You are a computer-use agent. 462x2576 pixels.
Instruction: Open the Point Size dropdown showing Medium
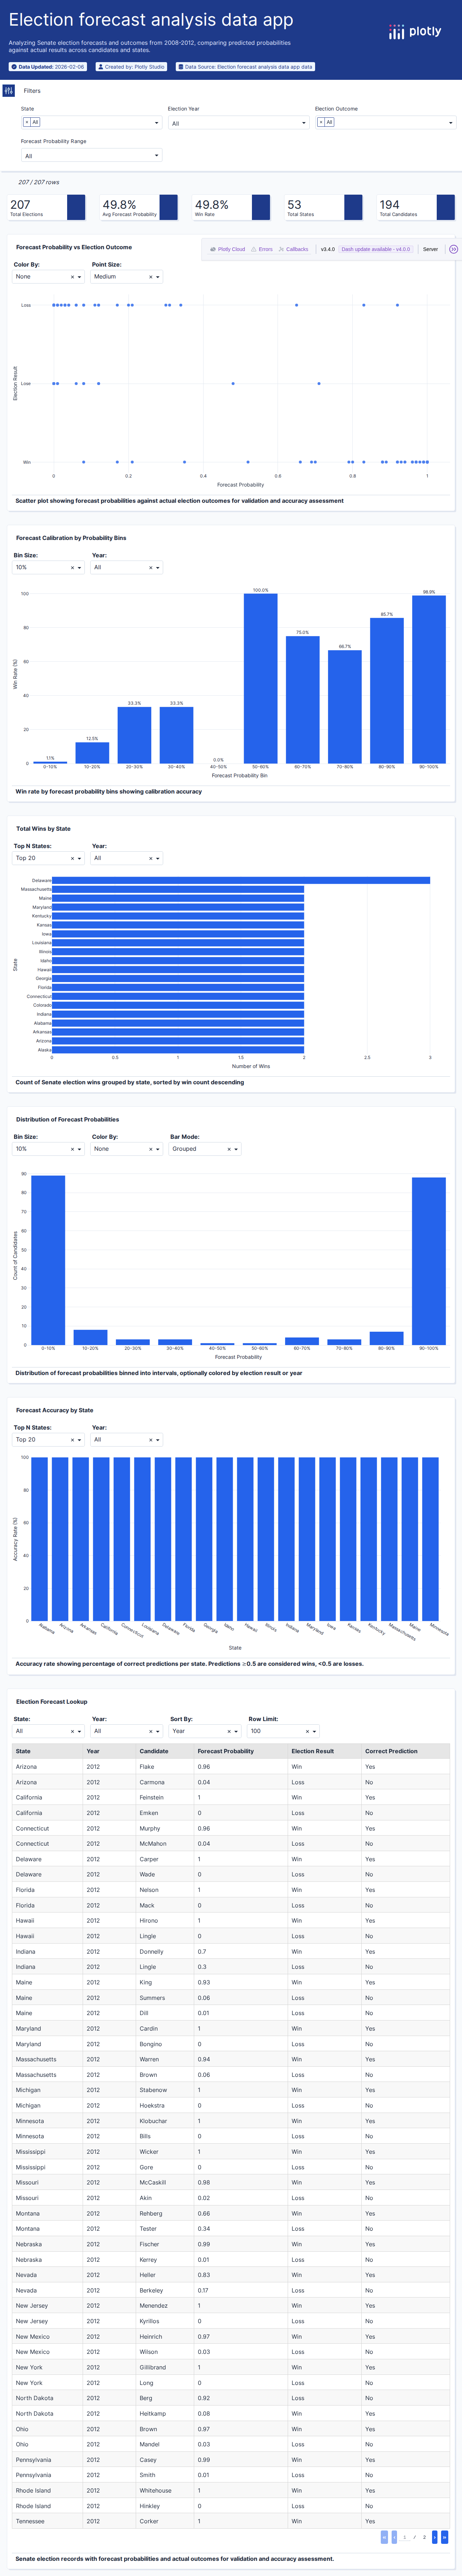127,277
